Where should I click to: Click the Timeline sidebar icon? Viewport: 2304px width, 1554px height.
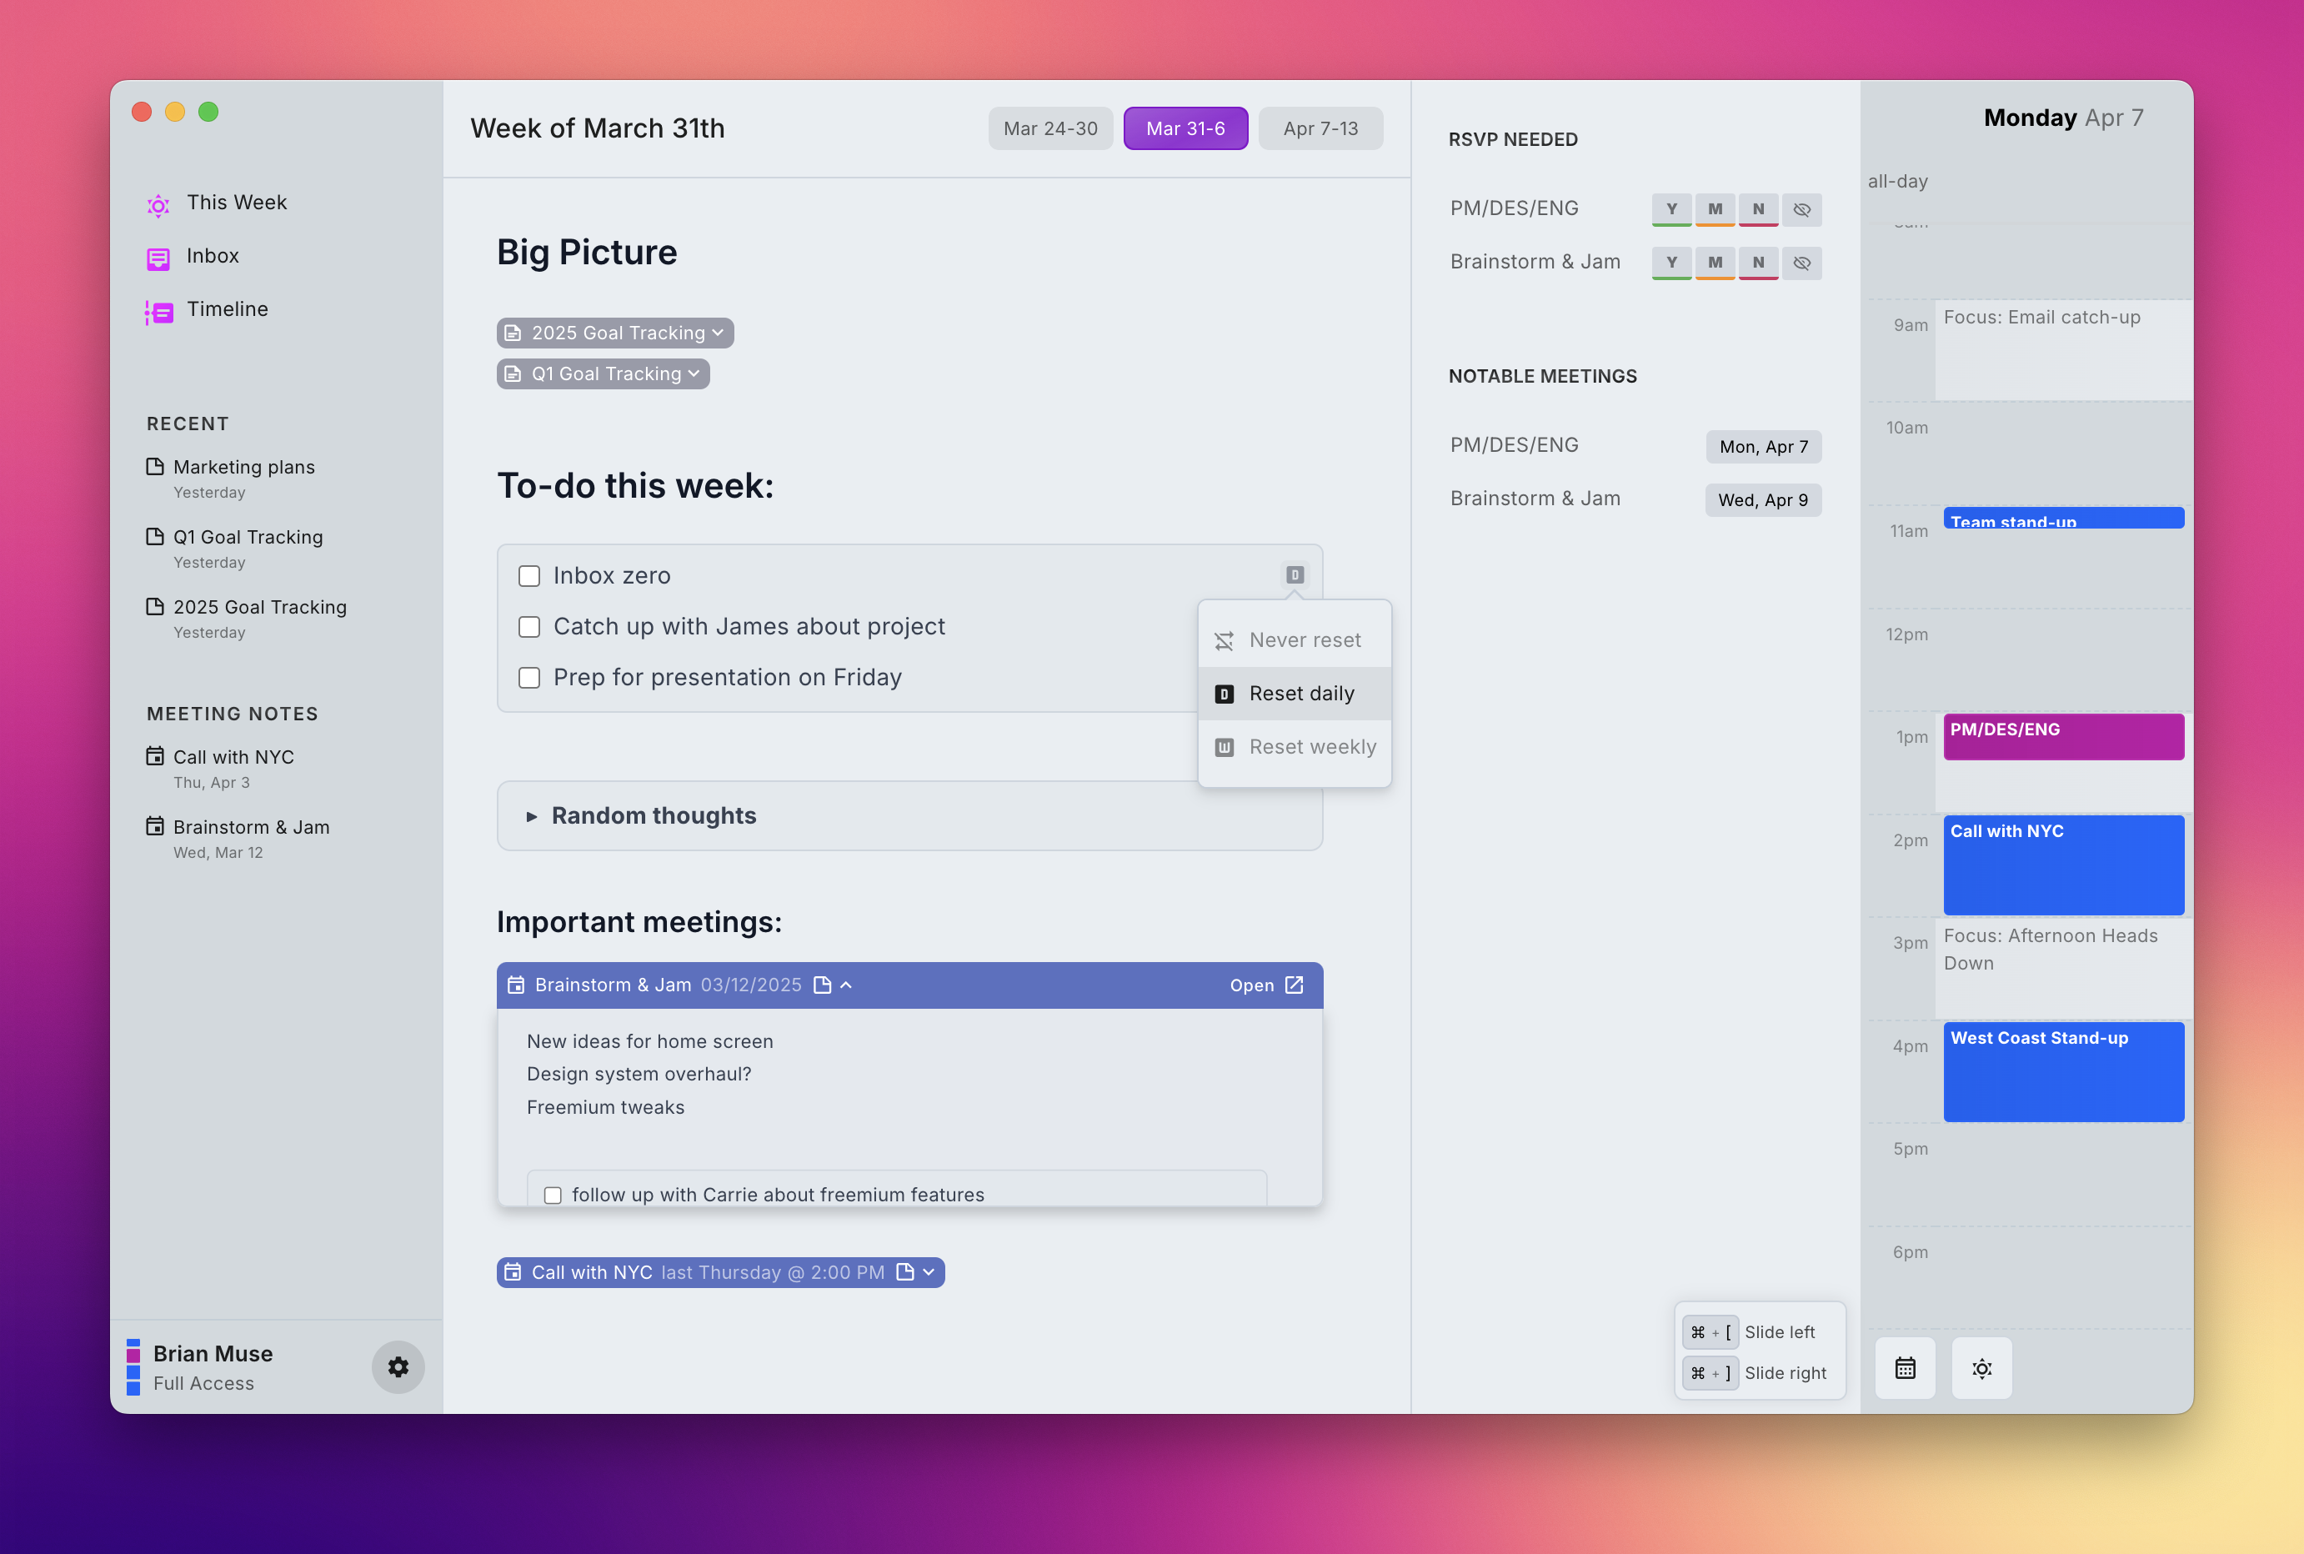[158, 311]
